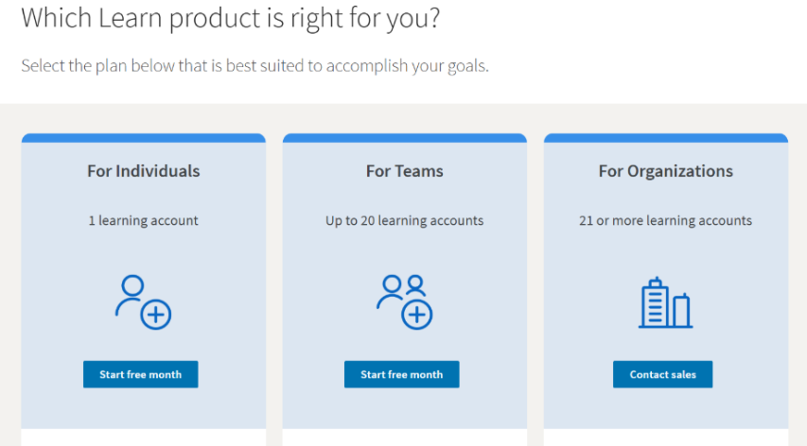The width and height of the screenshot is (807, 446).
Task: Click the white panel beneath the Individuals card
Action: pyautogui.click(x=144, y=437)
